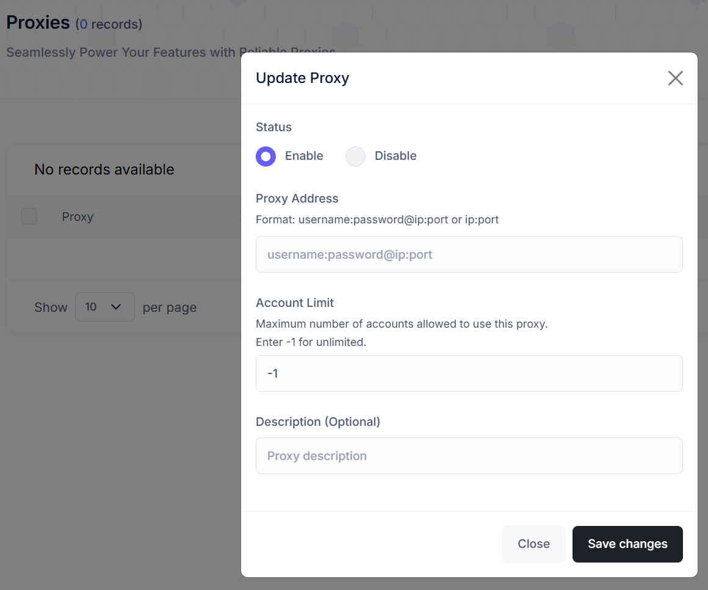Click the "Disable" label text
The image size is (708, 590).
click(x=396, y=156)
